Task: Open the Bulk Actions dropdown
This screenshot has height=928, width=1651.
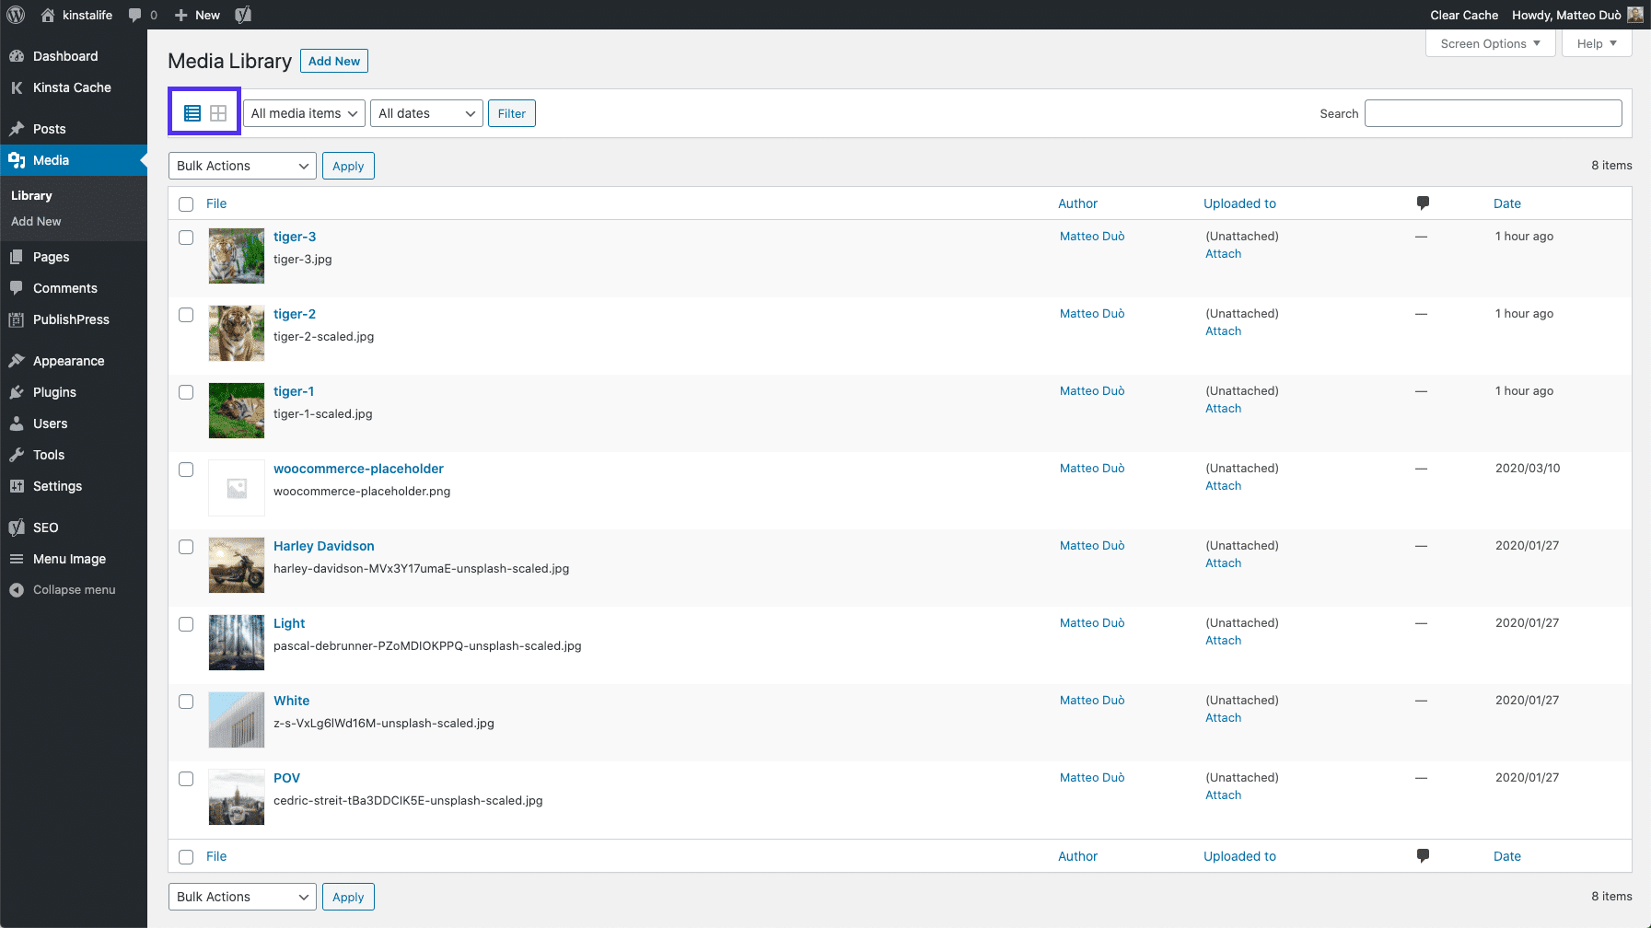Action: pyautogui.click(x=241, y=166)
